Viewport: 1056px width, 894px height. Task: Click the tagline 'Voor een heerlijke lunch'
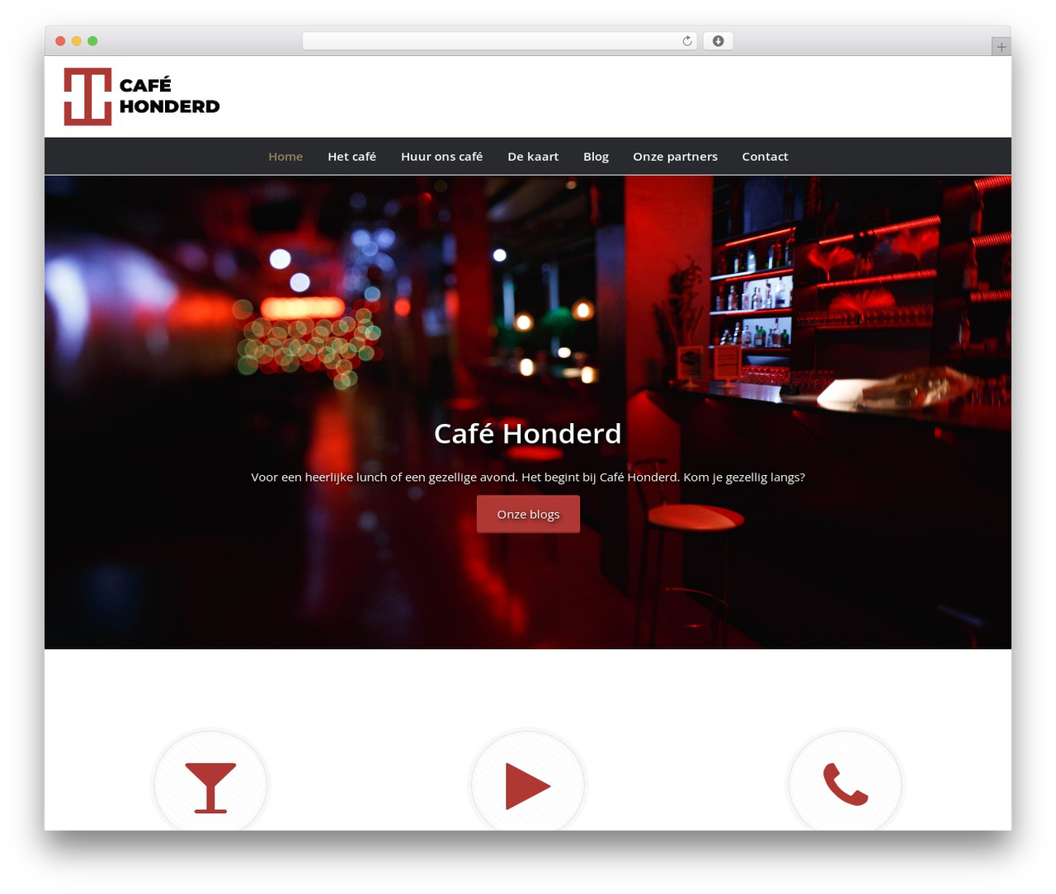coord(528,477)
